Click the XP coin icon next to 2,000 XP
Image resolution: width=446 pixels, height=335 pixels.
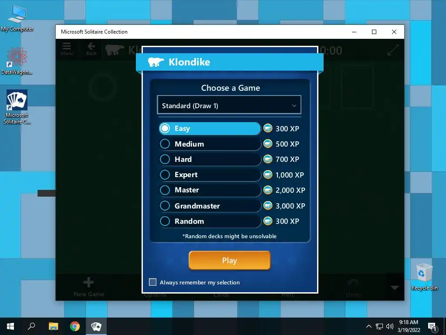[x=268, y=190]
